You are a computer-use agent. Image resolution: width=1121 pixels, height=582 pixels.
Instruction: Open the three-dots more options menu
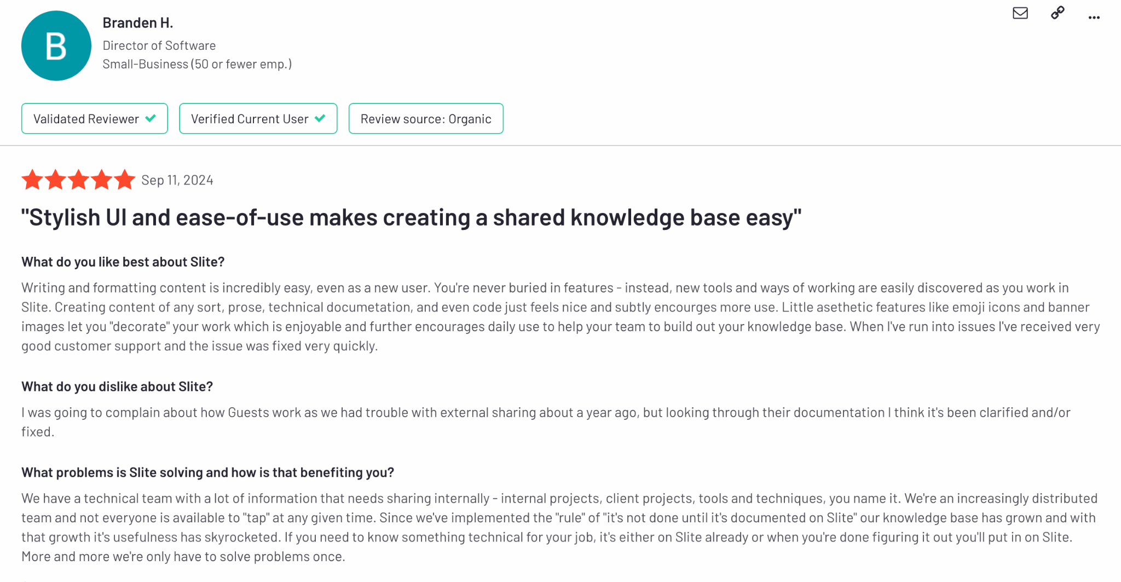click(1094, 18)
